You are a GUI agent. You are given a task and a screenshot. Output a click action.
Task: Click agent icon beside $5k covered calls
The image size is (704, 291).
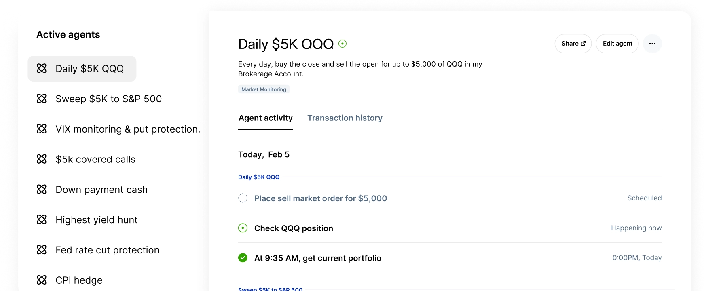click(x=42, y=159)
